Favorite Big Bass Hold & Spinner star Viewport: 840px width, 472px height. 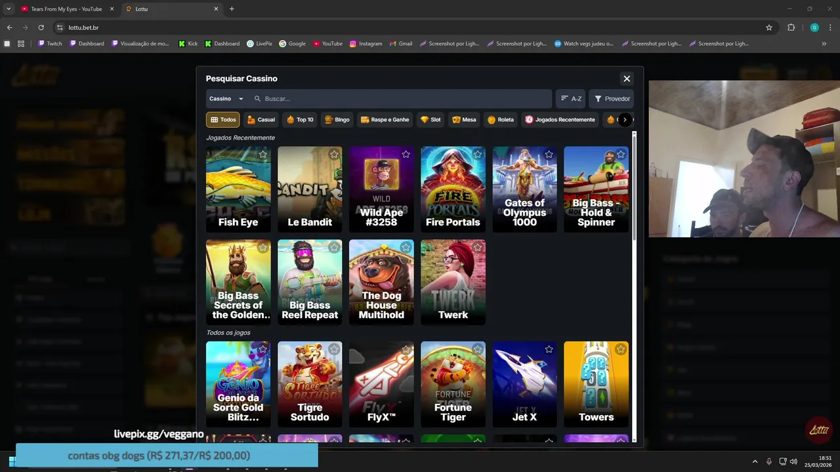621,155
